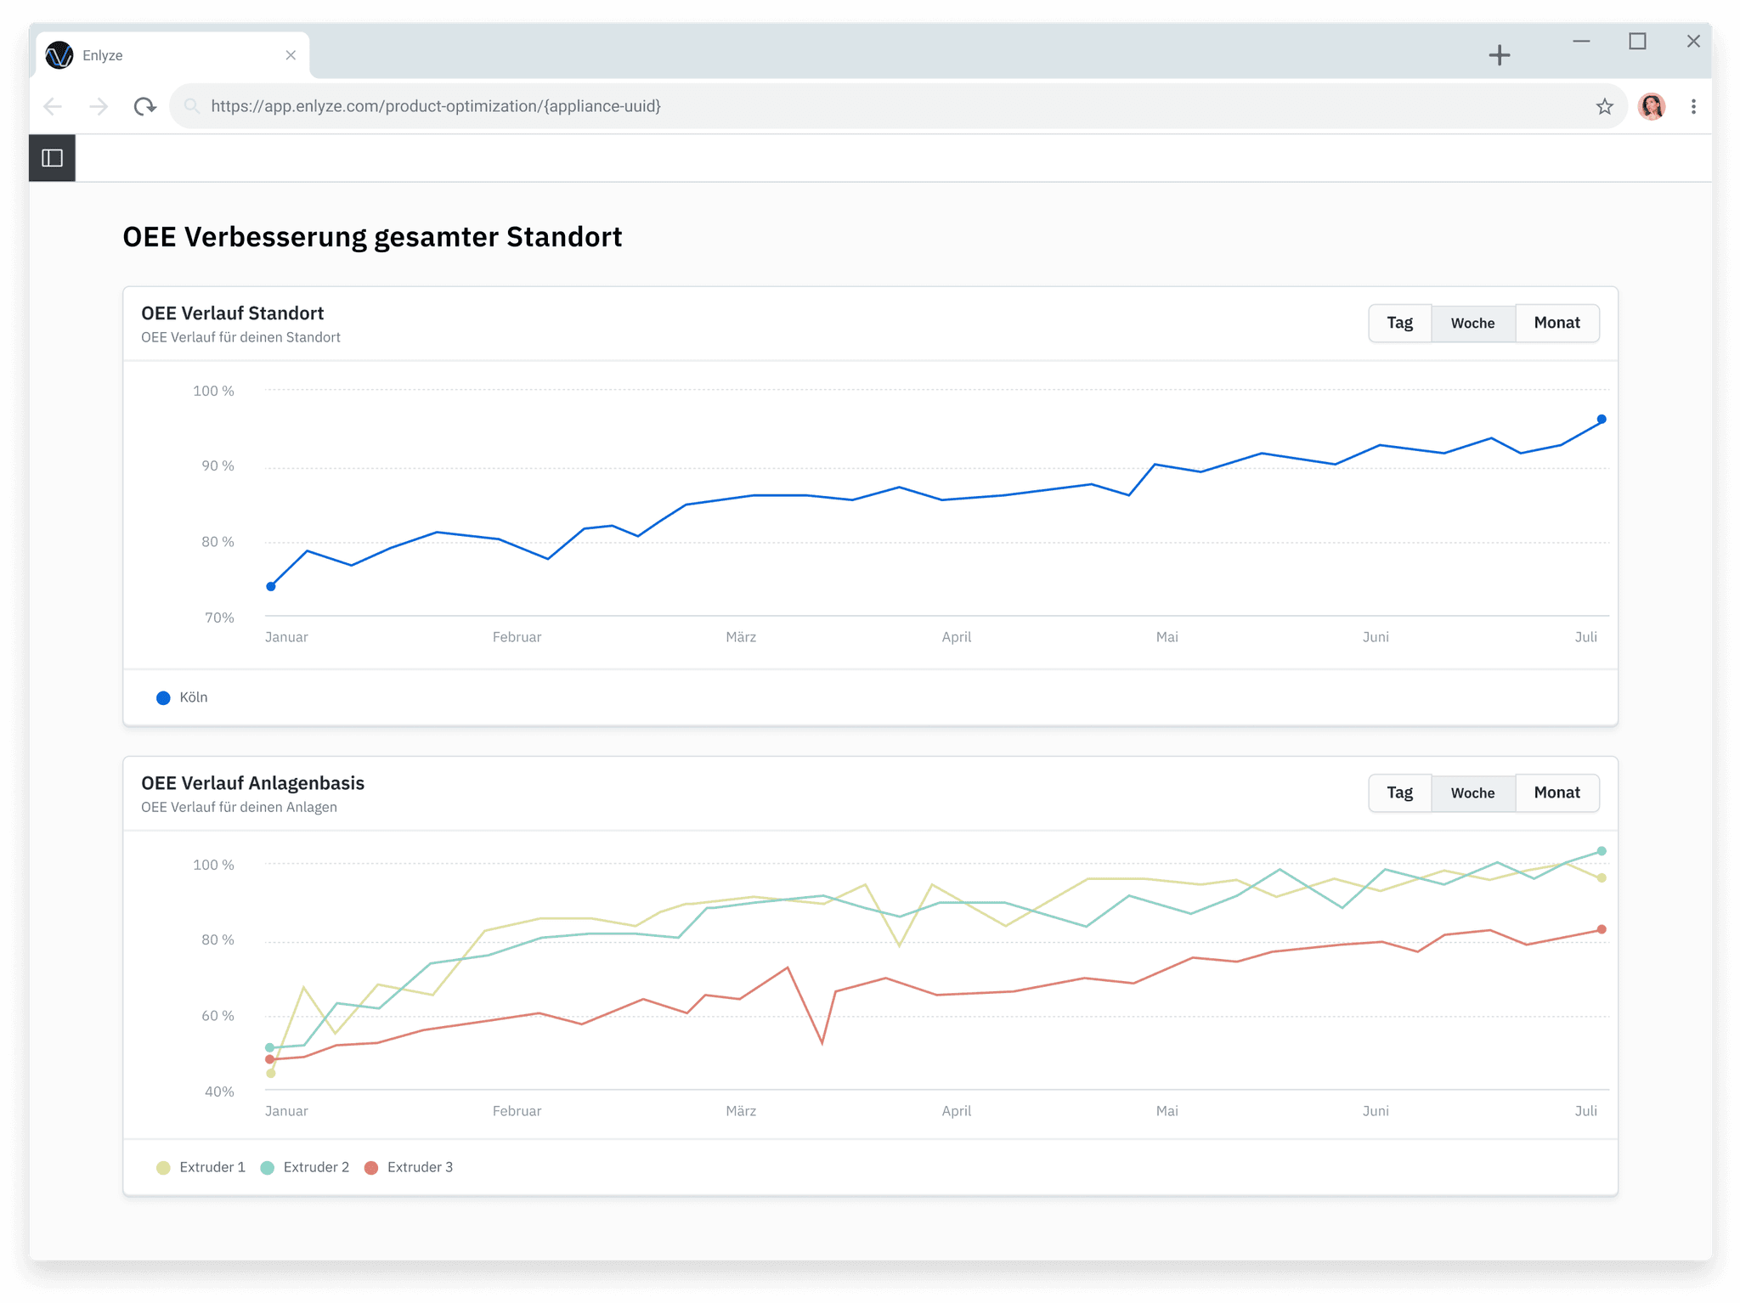Switch OEE Verlauf Anlagenbasis to Tag view
Screen dimensions: 1740x1303
[x=1399, y=793]
